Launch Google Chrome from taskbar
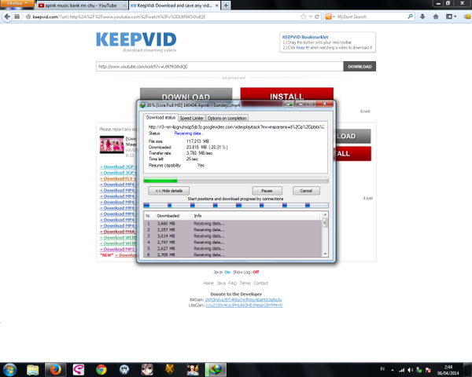Screen dimensions: 472x377 coord(101,370)
